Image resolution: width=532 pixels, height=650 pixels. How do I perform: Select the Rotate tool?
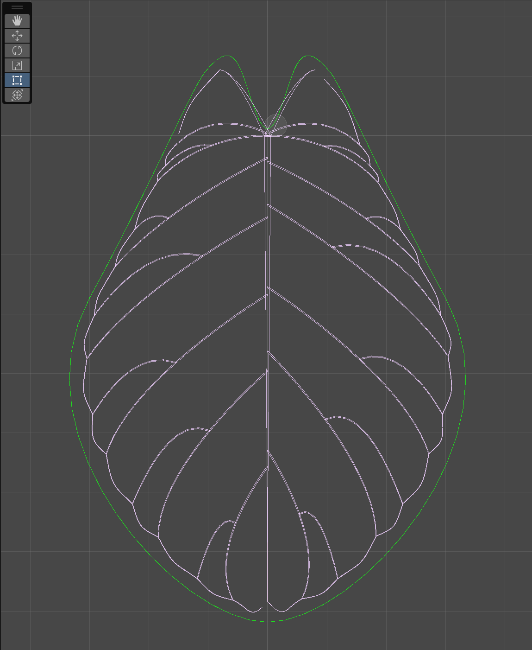(x=17, y=51)
